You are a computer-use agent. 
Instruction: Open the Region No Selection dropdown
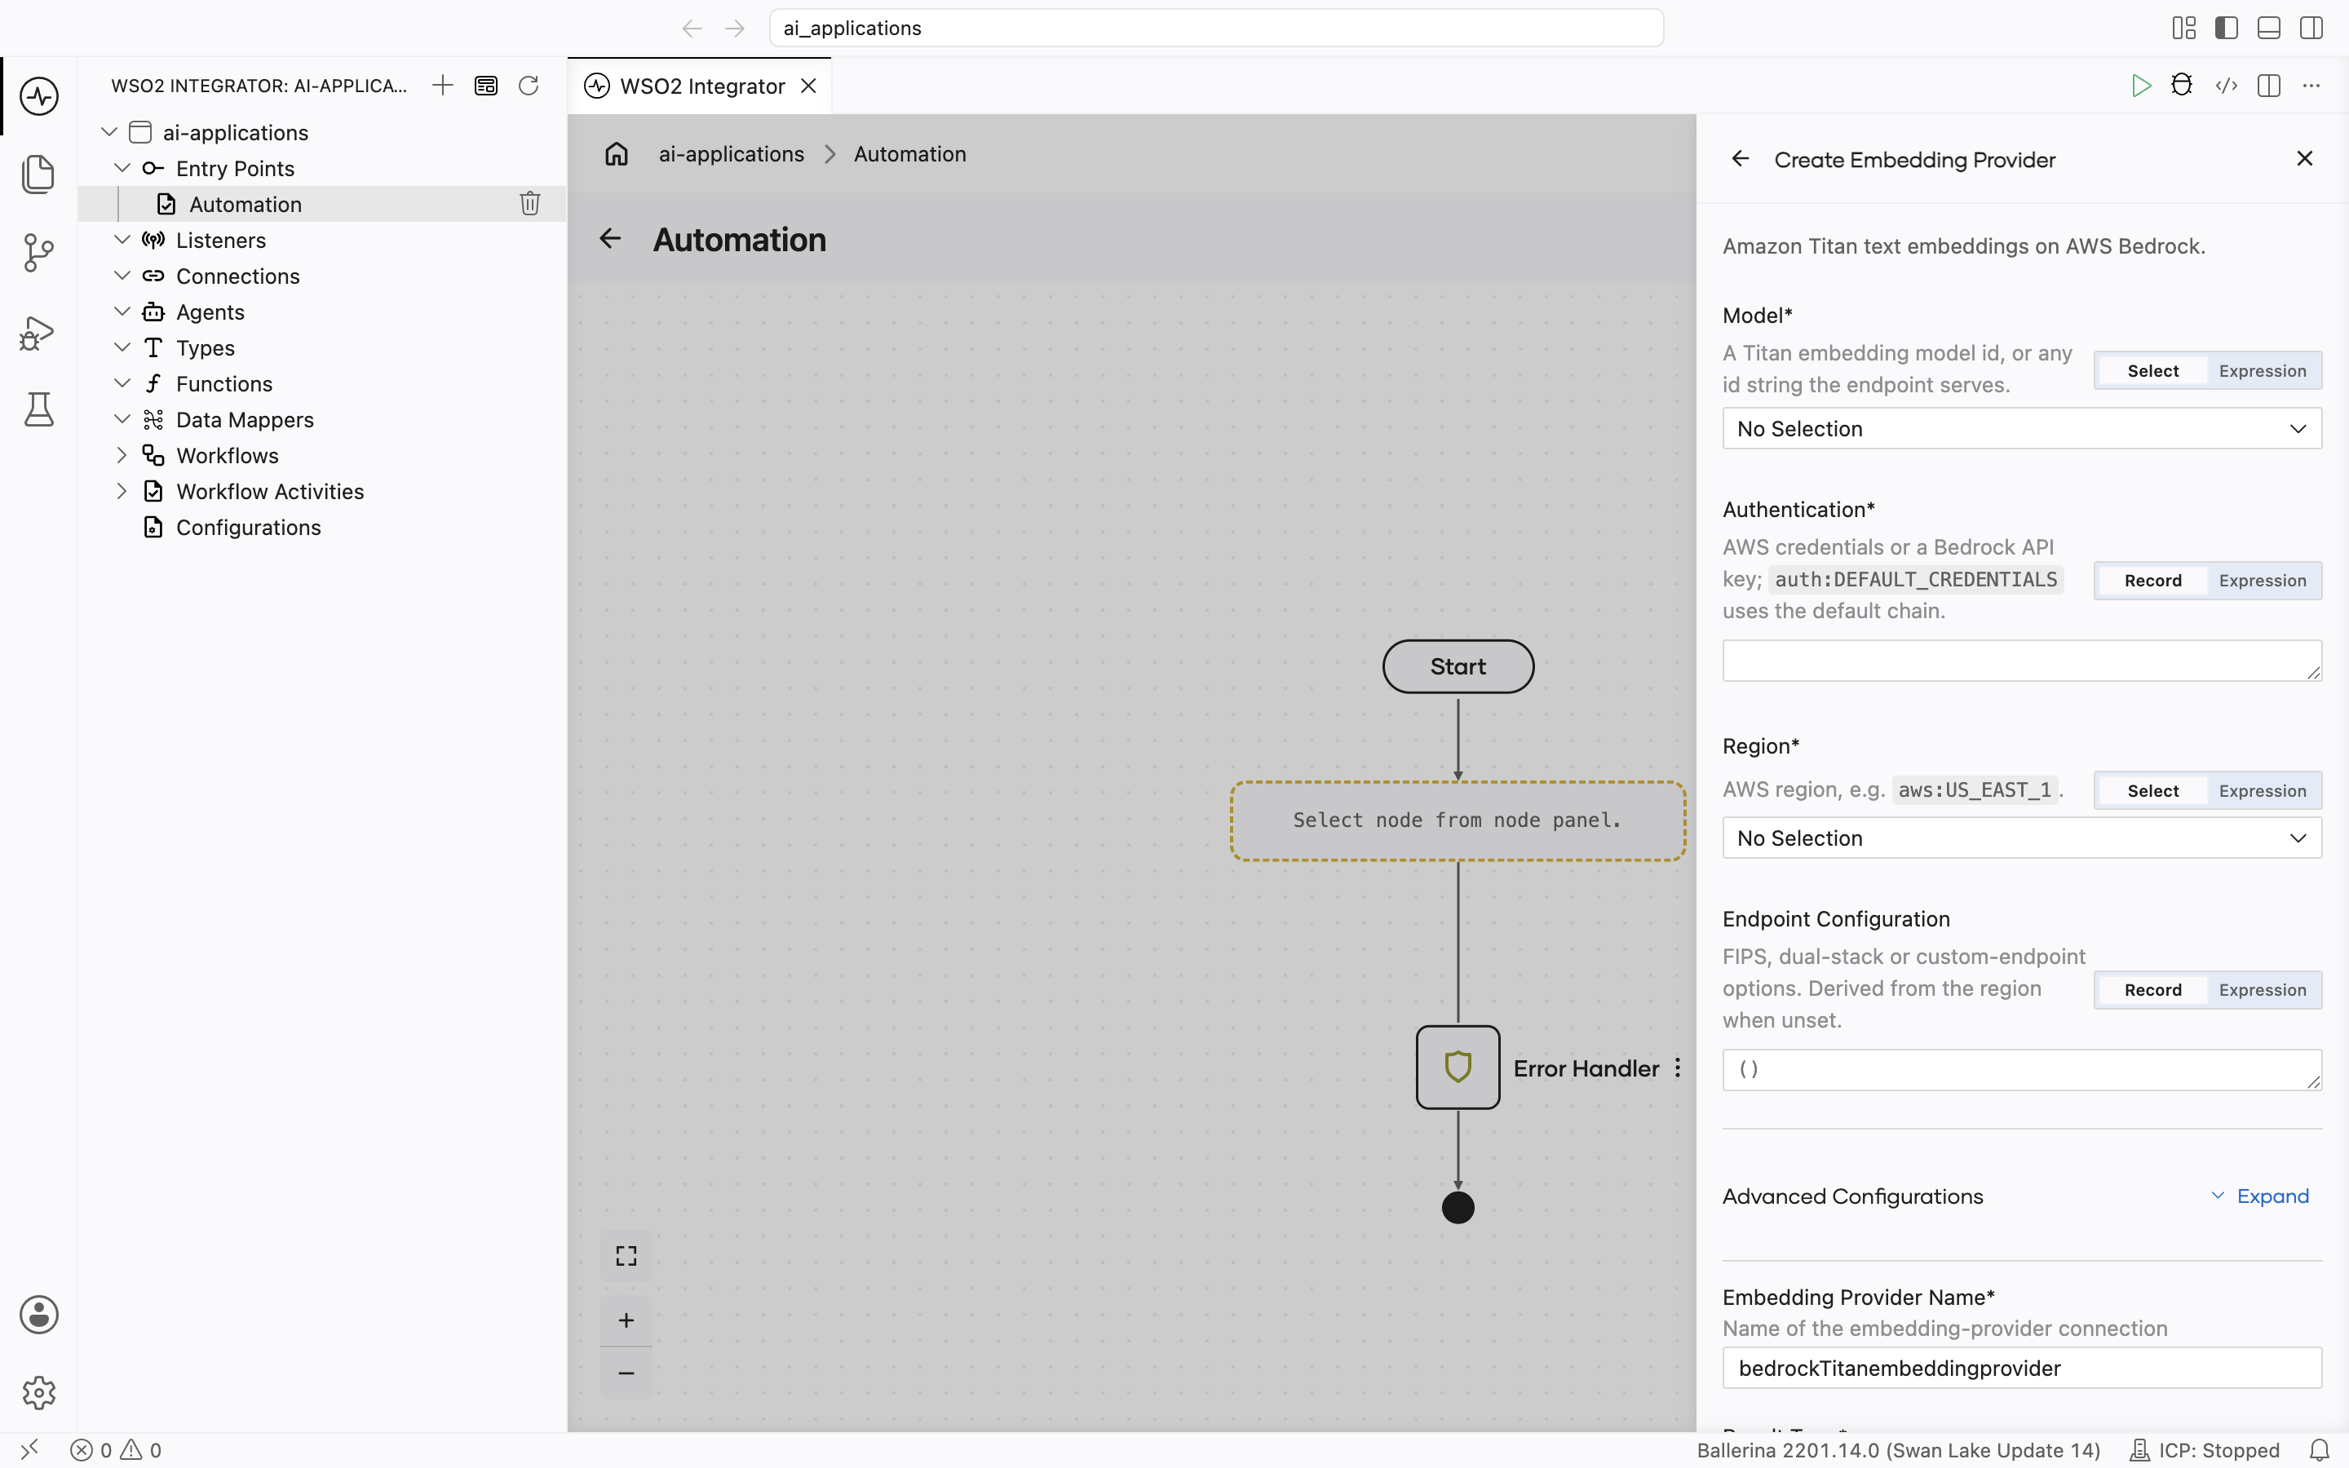2022,838
